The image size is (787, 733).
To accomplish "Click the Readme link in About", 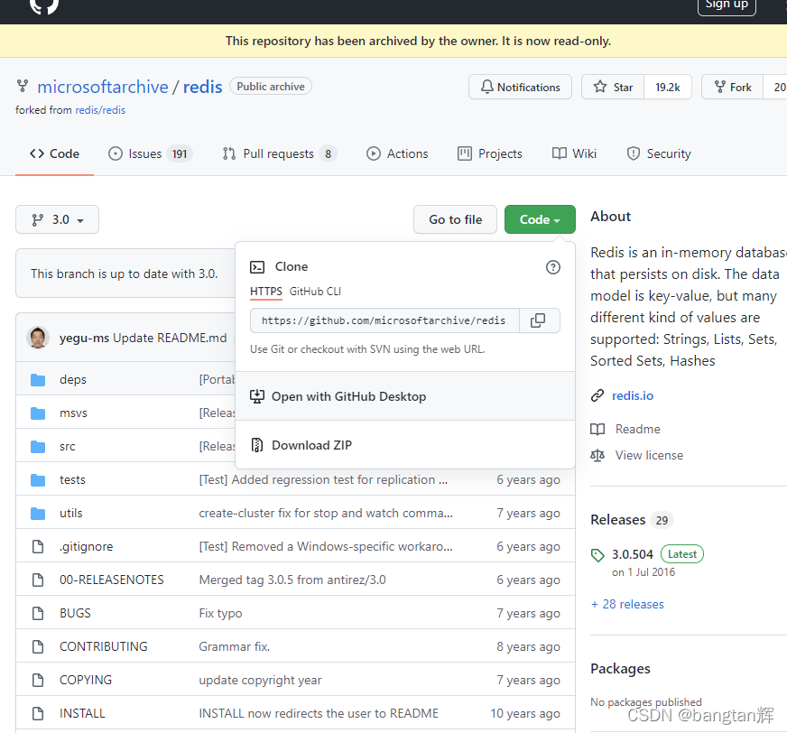I will (637, 430).
